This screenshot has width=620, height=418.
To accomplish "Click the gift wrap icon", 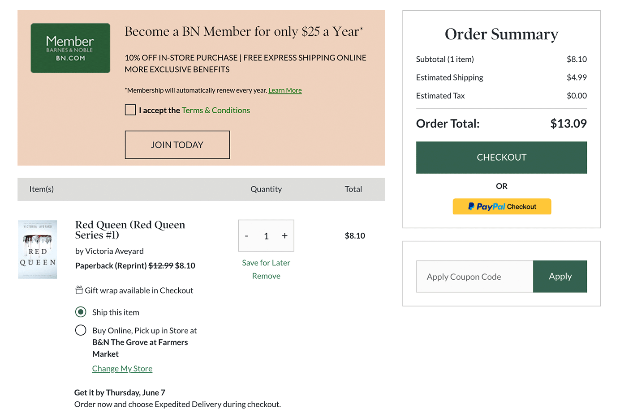I will click(x=79, y=290).
